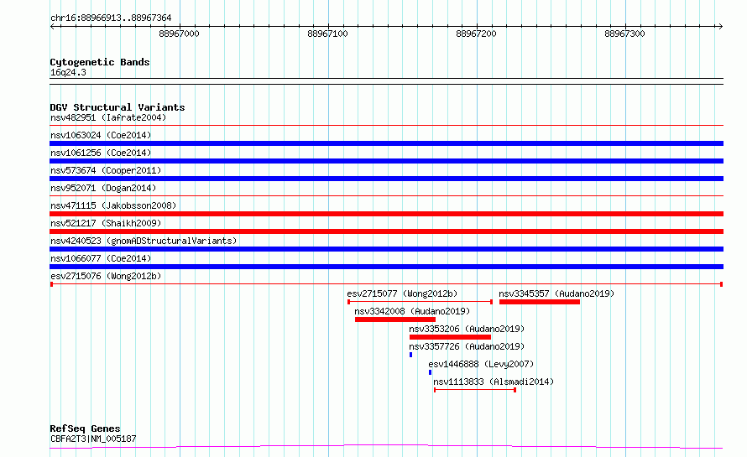
Task: Click the red bar under nsv3342008
Action: coord(395,319)
